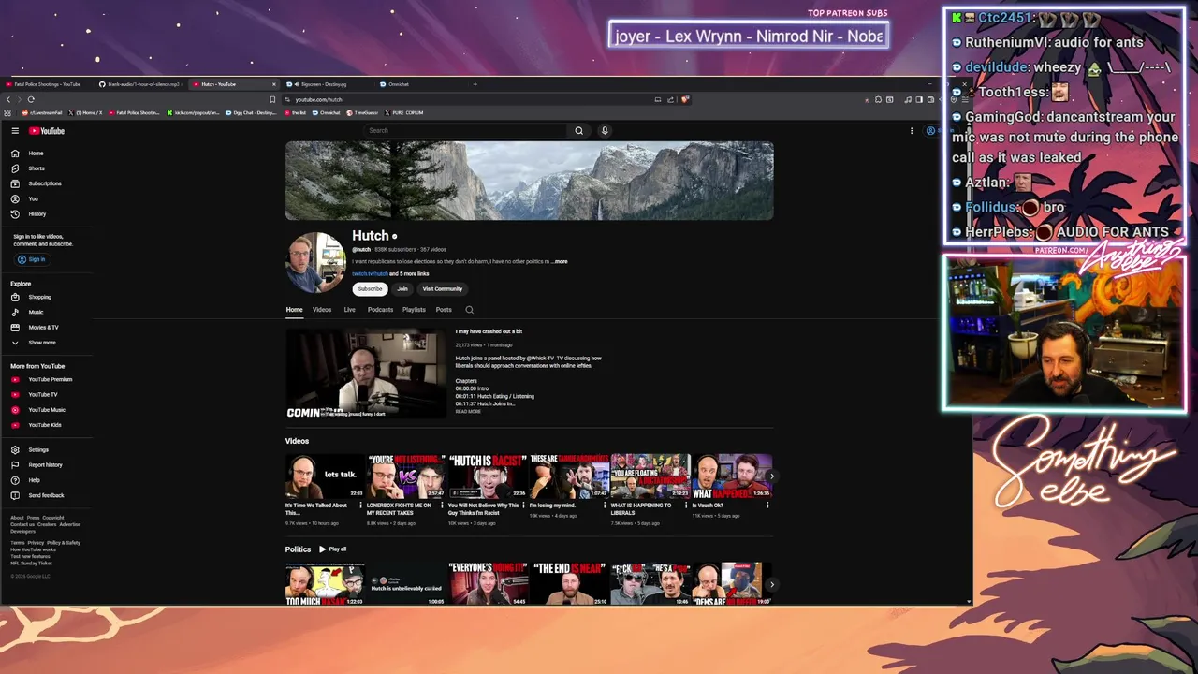Play all Politics videos
1198x674 pixels.
point(332,549)
